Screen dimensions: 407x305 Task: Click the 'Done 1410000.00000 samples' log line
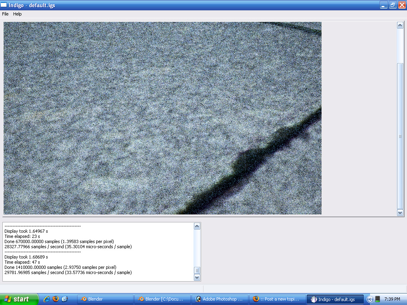60,267
